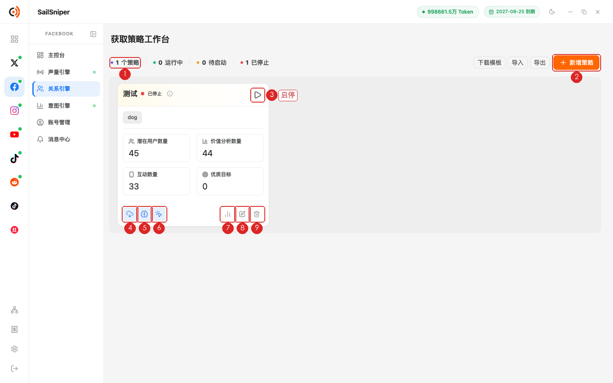
Task: Toggle dark mode moon icon
Action: click(x=552, y=12)
